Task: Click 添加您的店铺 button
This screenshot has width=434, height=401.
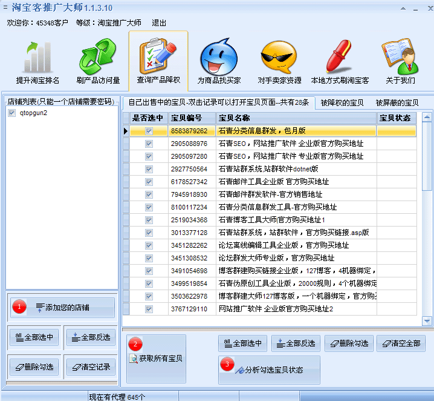Action: pyautogui.click(x=62, y=307)
